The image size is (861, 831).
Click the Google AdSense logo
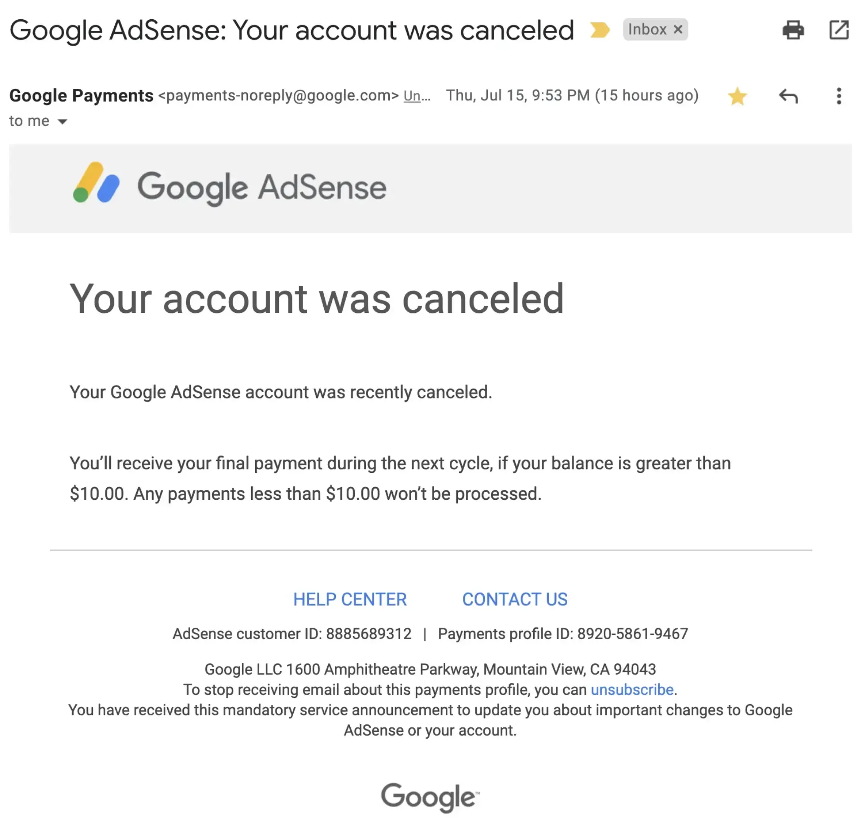[229, 187]
